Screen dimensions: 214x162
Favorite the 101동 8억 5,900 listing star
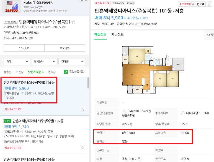point(82,109)
